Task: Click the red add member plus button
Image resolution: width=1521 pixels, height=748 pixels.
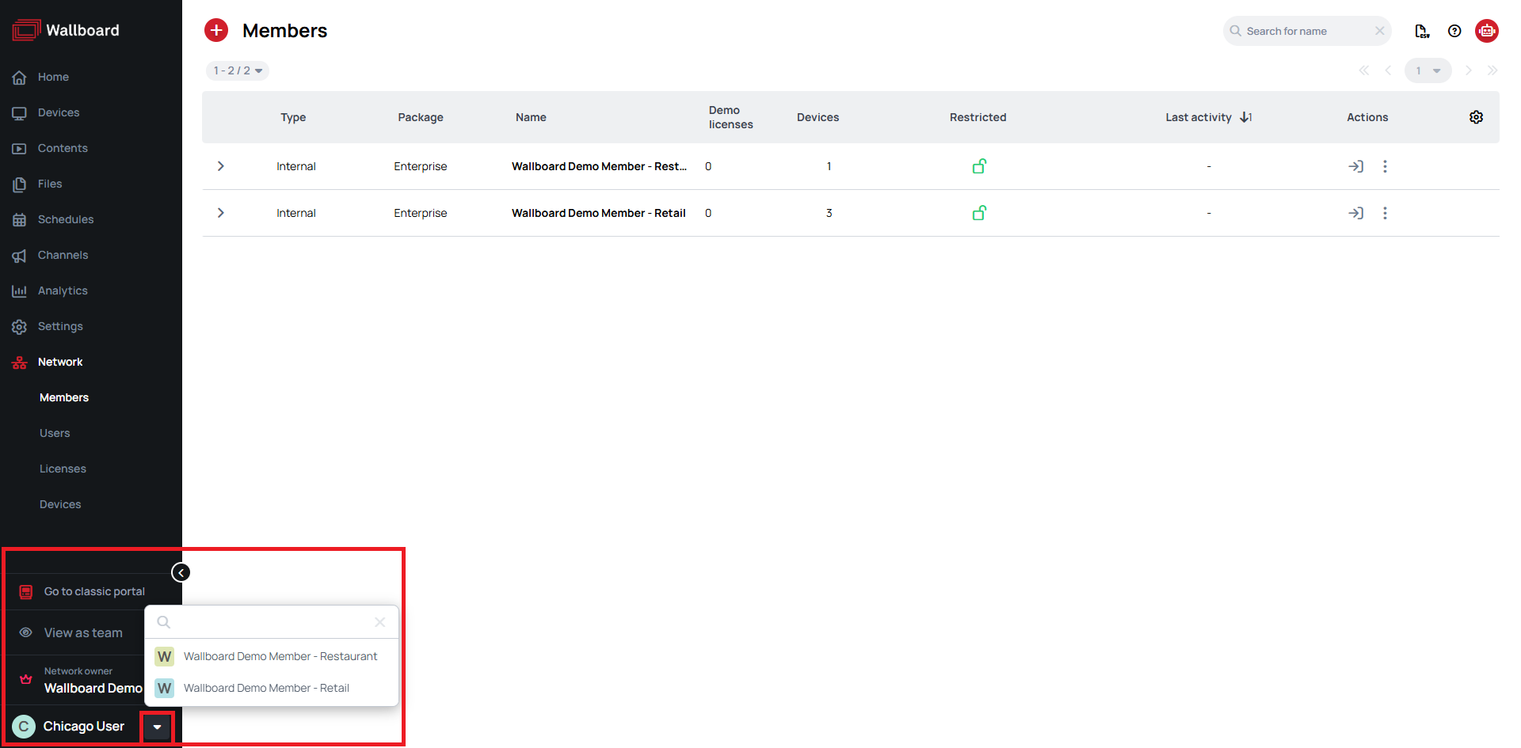Action: tap(216, 30)
